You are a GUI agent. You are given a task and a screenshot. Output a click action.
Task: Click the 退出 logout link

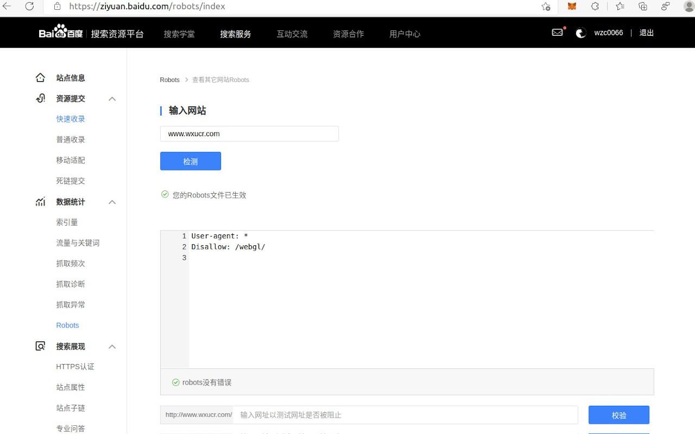pyautogui.click(x=646, y=33)
